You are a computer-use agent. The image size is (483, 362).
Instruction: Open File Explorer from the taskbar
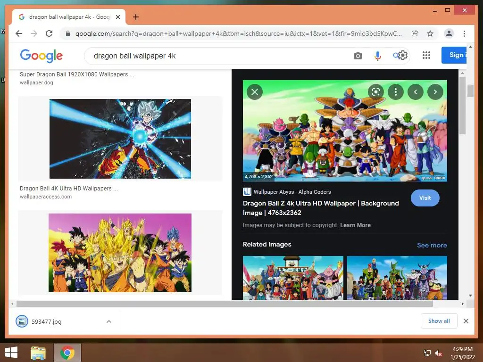[38, 353]
